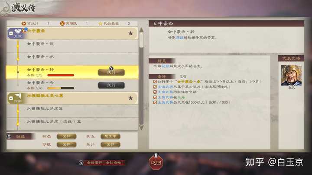Click the orange executable status icon in header
This screenshot has width=312, height=175.
point(24,23)
